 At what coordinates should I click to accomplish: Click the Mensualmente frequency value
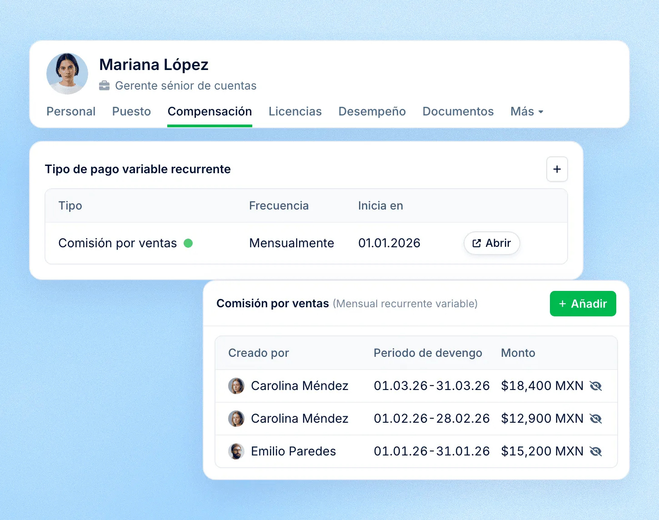click(291, 243)
